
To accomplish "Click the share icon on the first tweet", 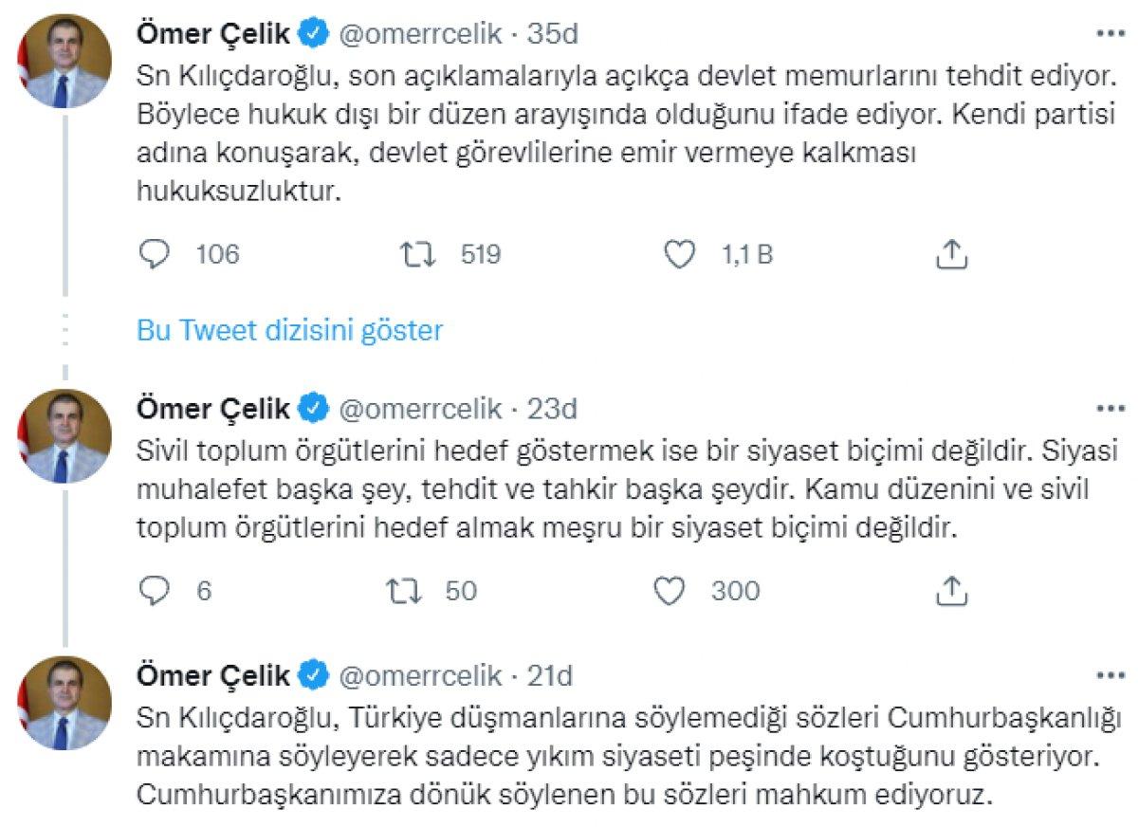I will (x=948, y=253).
